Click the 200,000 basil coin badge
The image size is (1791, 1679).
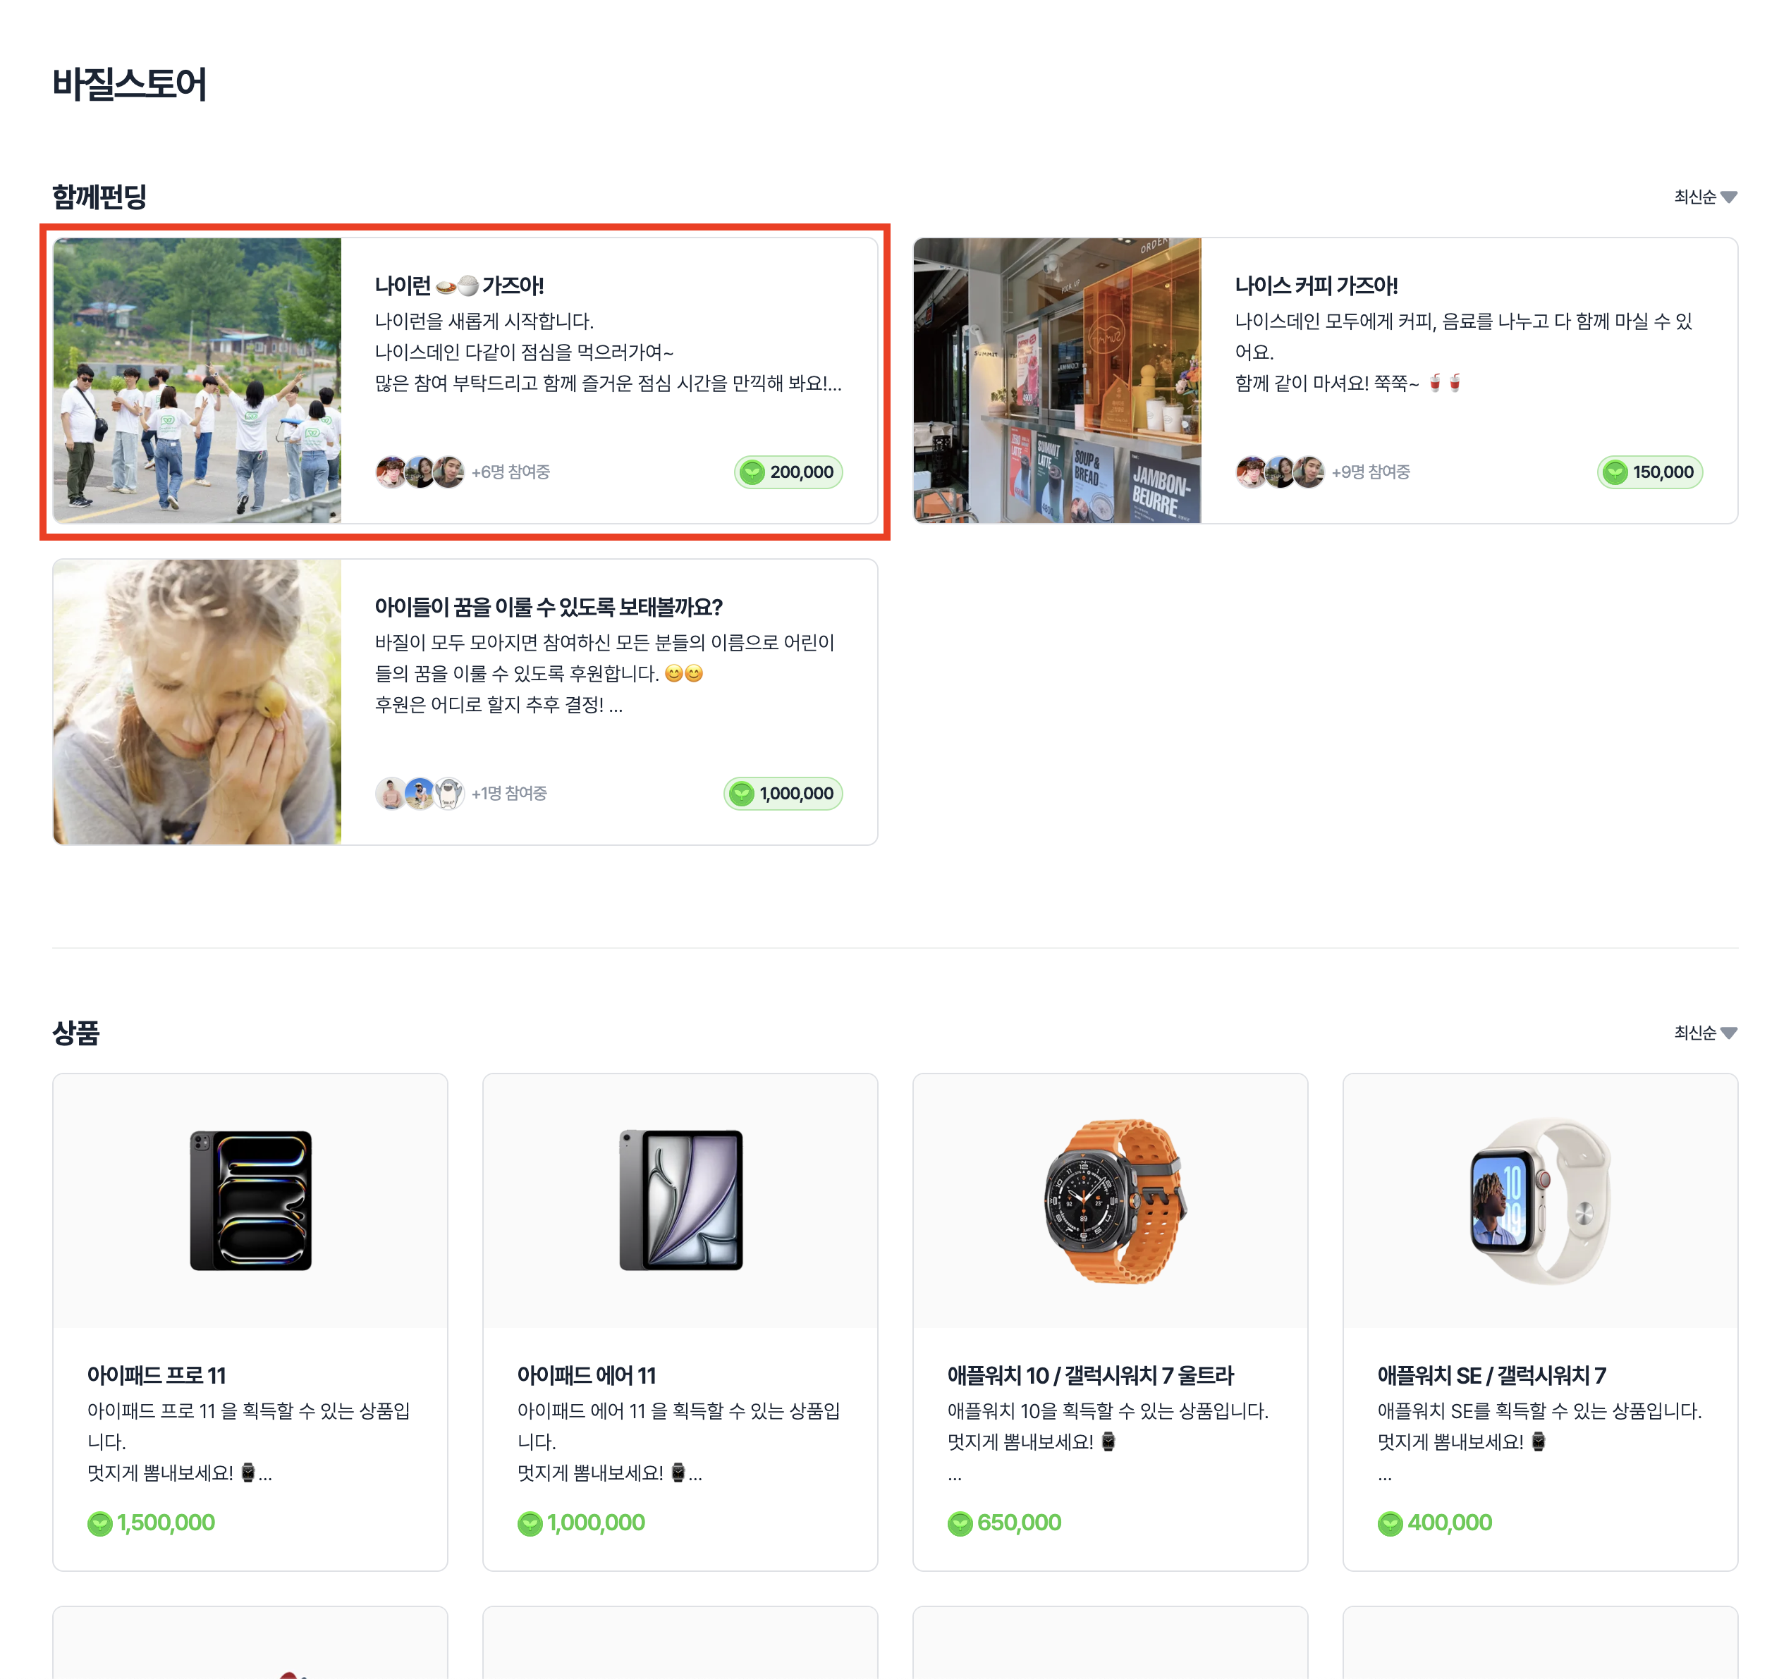click(x=788, y=472)
